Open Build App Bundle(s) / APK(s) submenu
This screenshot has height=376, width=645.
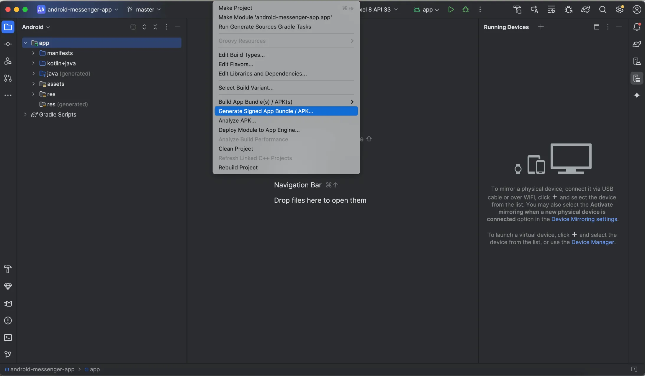(286, 102)
